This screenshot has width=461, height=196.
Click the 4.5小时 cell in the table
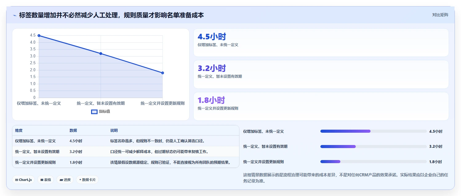click(76, 141)
